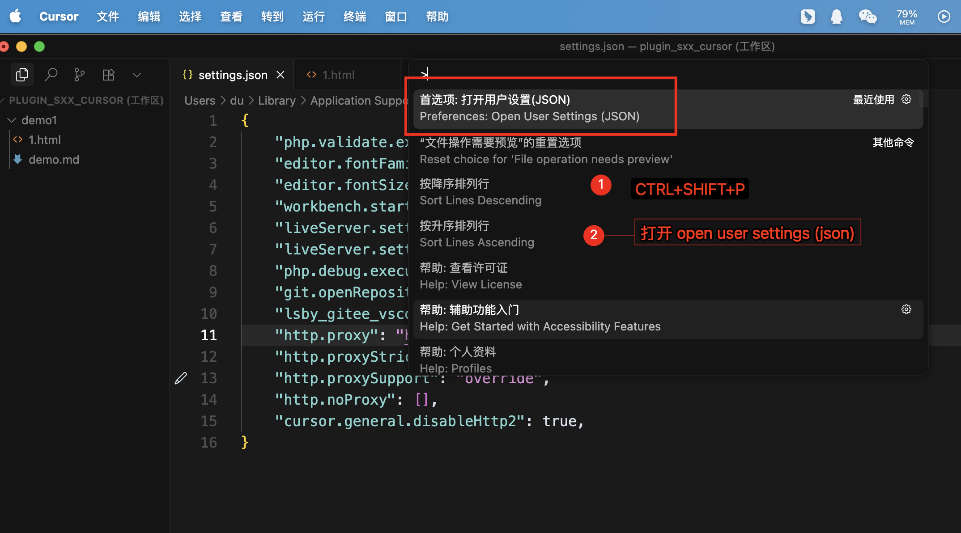Image resolution: width=961 pixels, height=533 pixels.
Task: Click the closing brace on line 16
Action: (x=245, y=442)
